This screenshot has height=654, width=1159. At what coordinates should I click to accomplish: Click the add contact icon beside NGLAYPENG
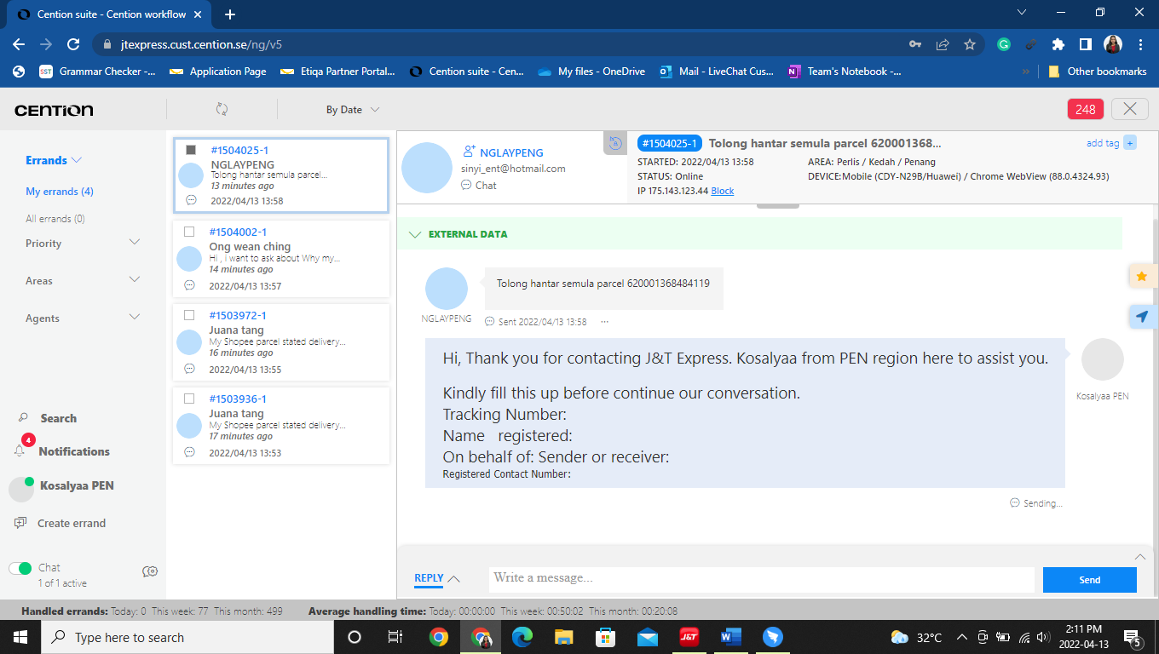point(469,152)
